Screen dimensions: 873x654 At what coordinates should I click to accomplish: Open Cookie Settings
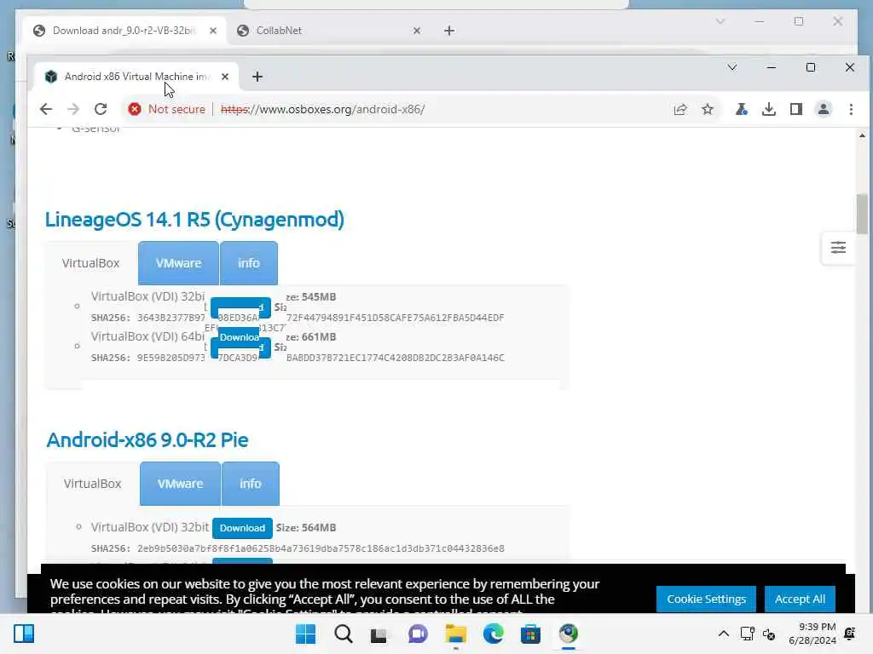click(x=706, y=599)
